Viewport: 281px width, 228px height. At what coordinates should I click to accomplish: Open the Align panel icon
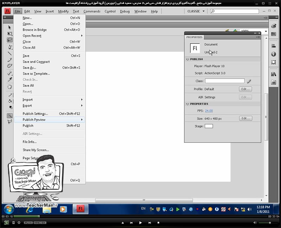[274, 46]
